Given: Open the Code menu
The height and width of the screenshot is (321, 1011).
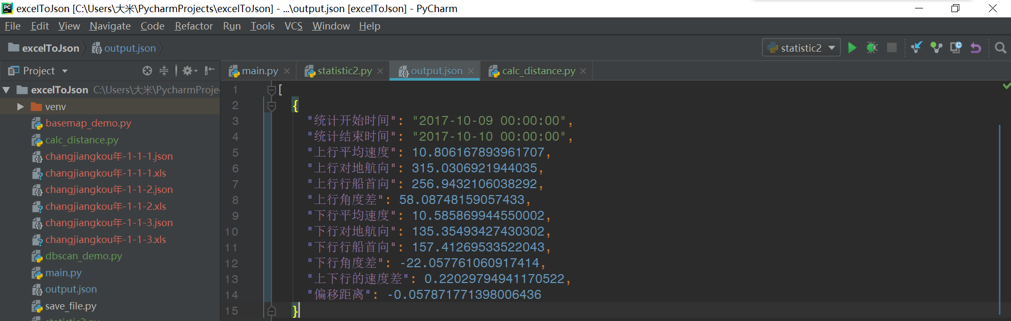Looking at the screenshot, I should 152,26.
